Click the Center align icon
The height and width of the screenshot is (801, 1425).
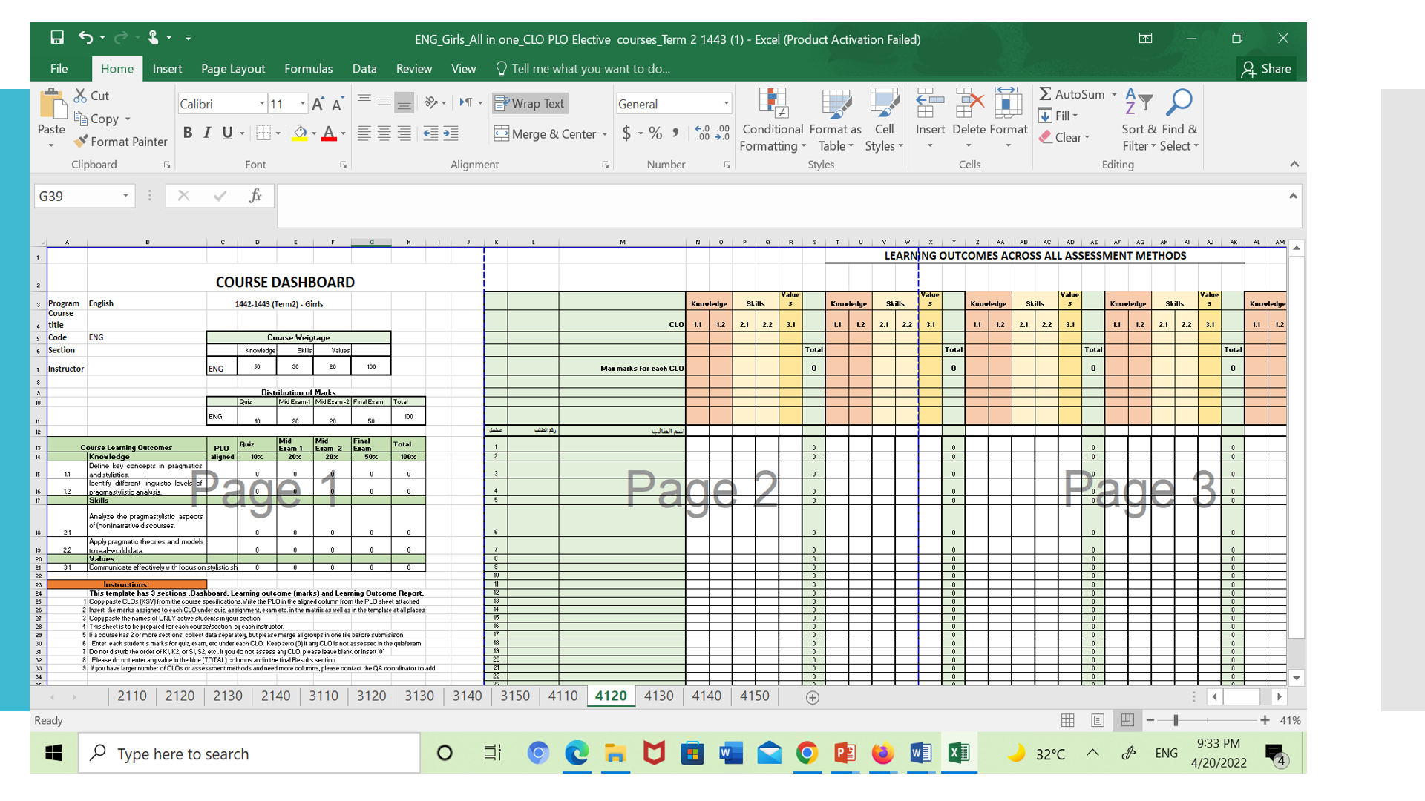pyautogui.click(x=384, y=133)
